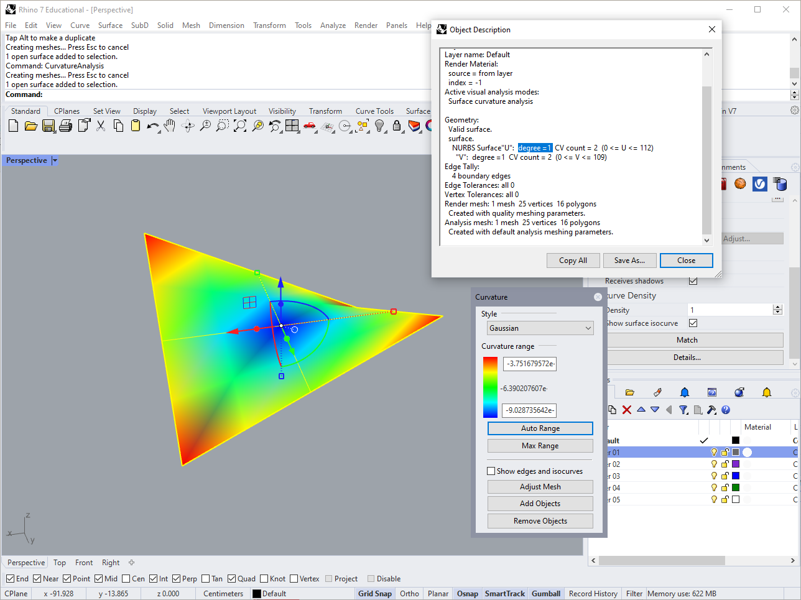This screenshot has width=801, height=600.
Task: Toggle the Mid osnap checkbox
Action: click(98, 579)
